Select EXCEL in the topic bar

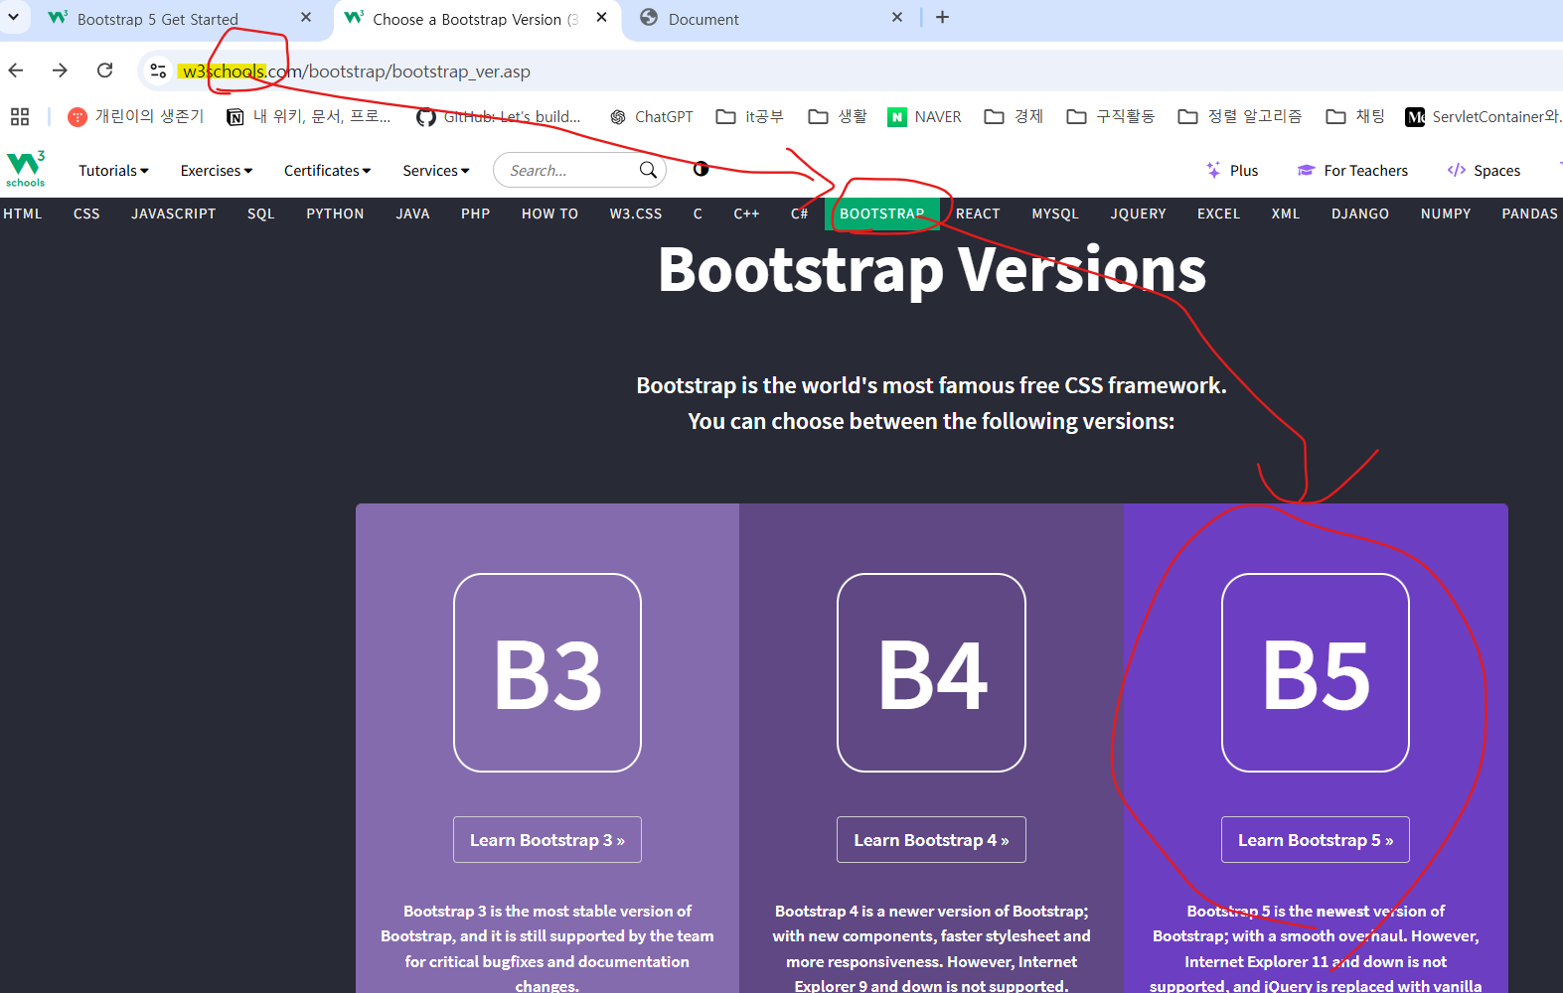click(x=1218, y=213)
